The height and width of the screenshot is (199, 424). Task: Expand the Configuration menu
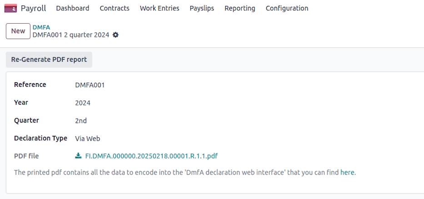pyautogui.click(x=287, y=8)
